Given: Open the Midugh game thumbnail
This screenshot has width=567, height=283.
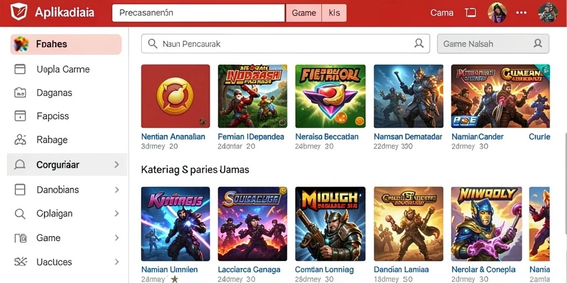Looking at the screenshot, I should coord(330,224).
